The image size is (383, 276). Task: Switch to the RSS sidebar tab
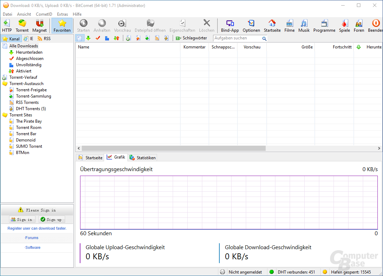pyautogui.click(x=44, y=39)
